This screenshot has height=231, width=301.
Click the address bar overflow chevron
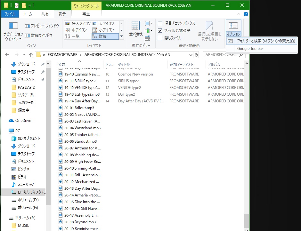click(44, 55)
